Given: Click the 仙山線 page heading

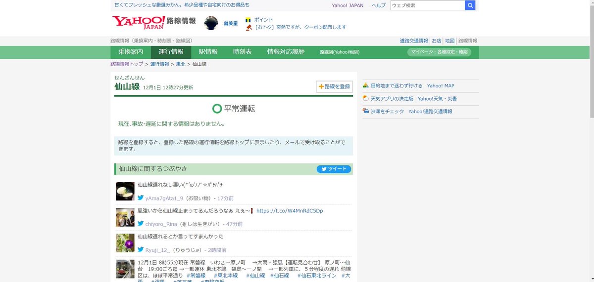Looking at the screenshot, I should click(127, 86).
